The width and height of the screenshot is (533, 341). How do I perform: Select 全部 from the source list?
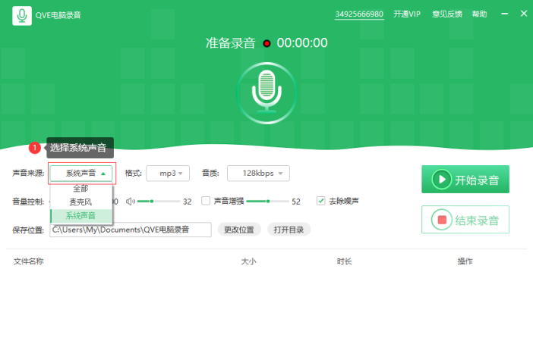pos(81,189)
